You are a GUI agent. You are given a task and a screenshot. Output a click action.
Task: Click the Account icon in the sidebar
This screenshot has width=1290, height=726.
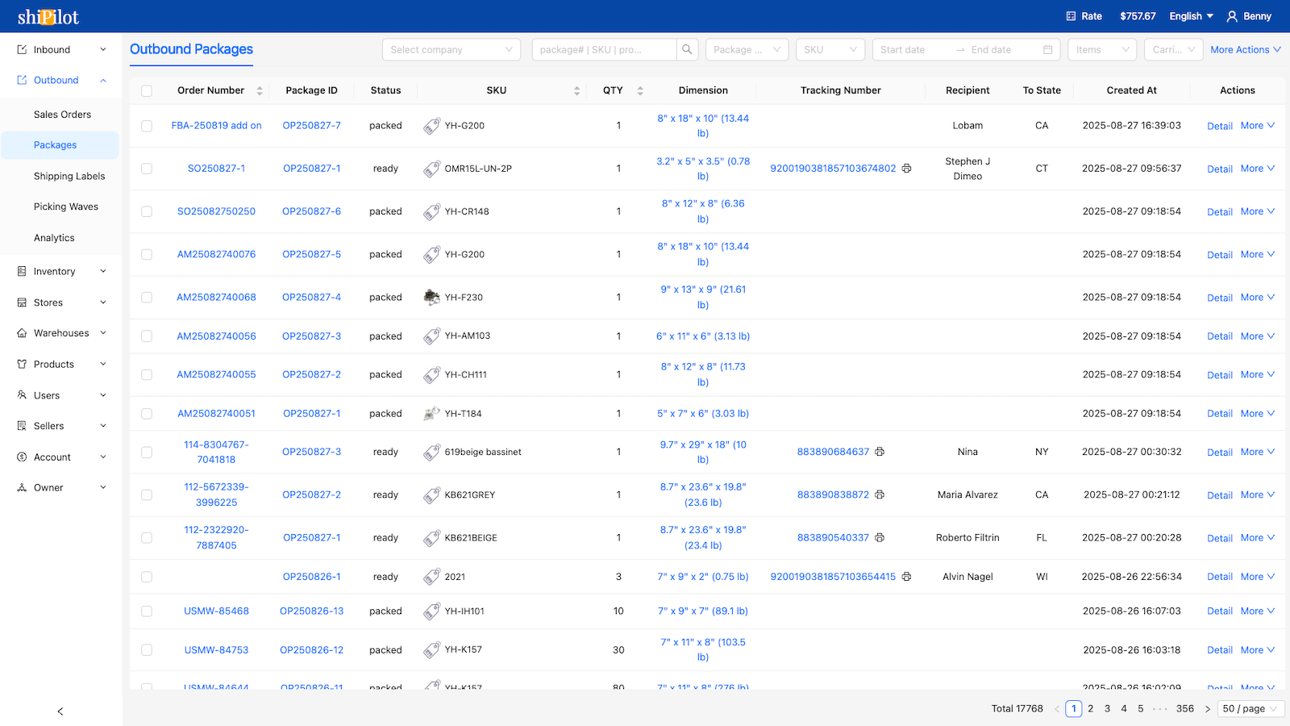point(20,457)
